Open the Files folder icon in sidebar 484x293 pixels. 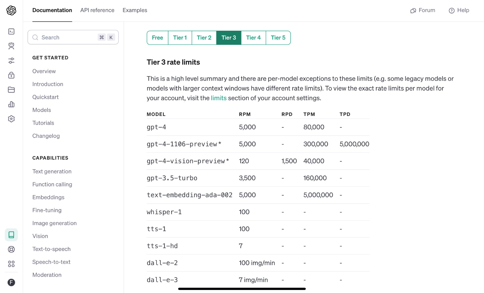[x=11, y=90]
